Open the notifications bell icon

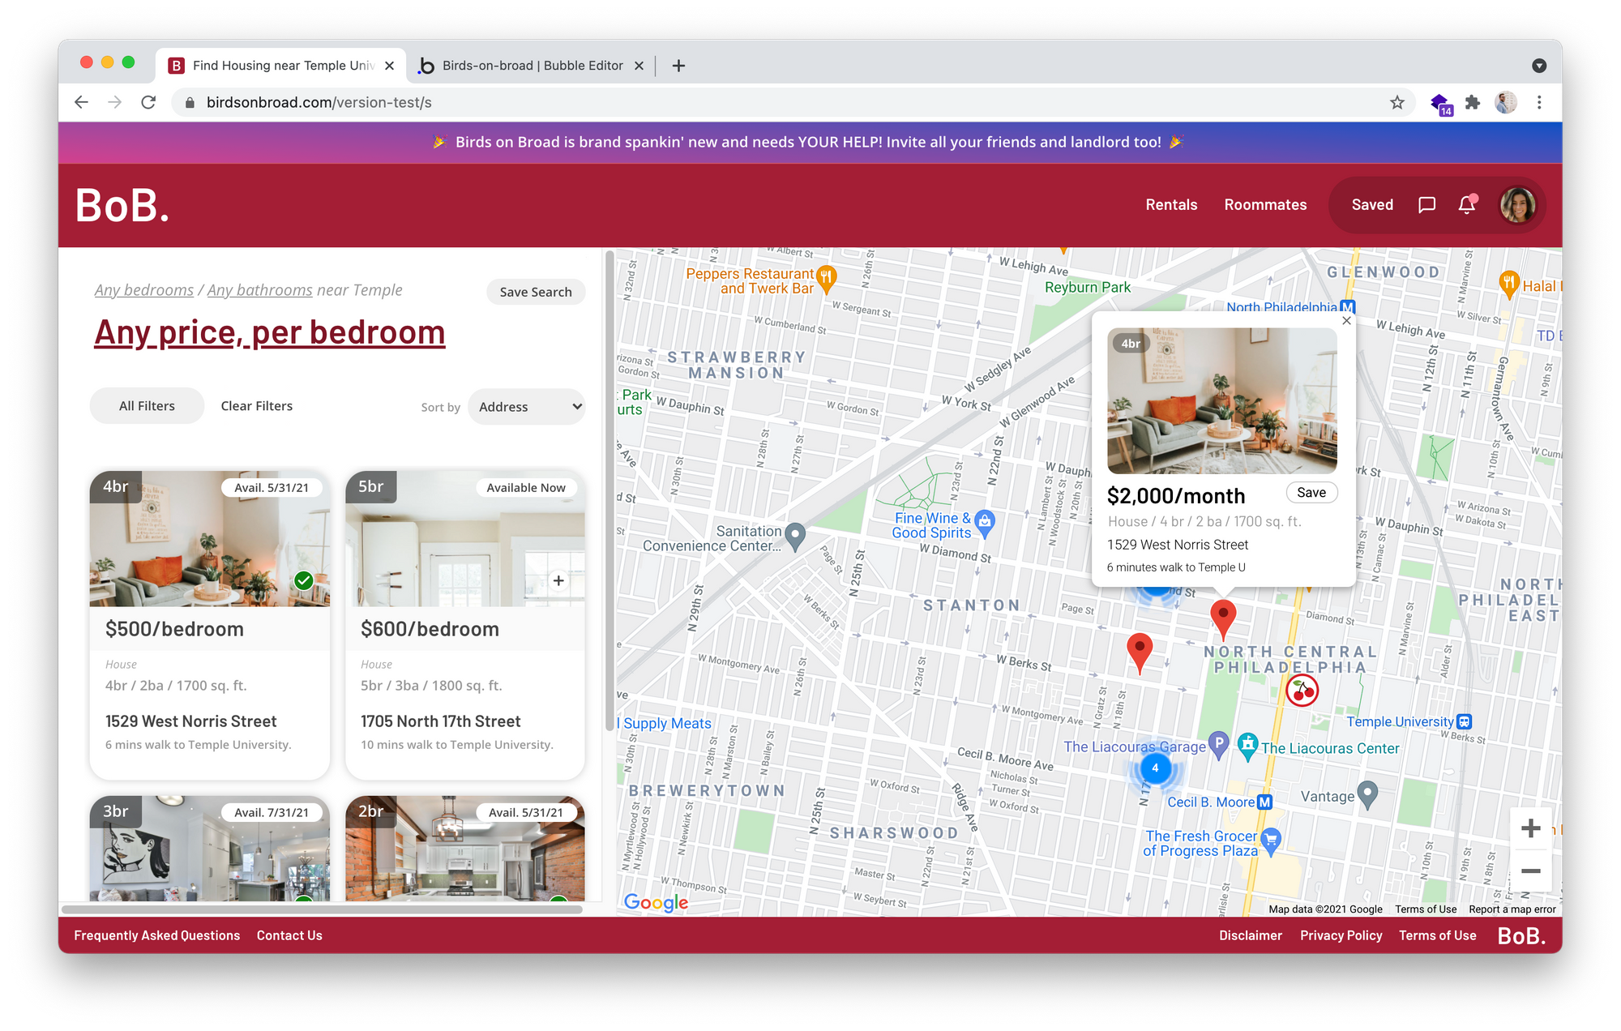[1467, 205]
